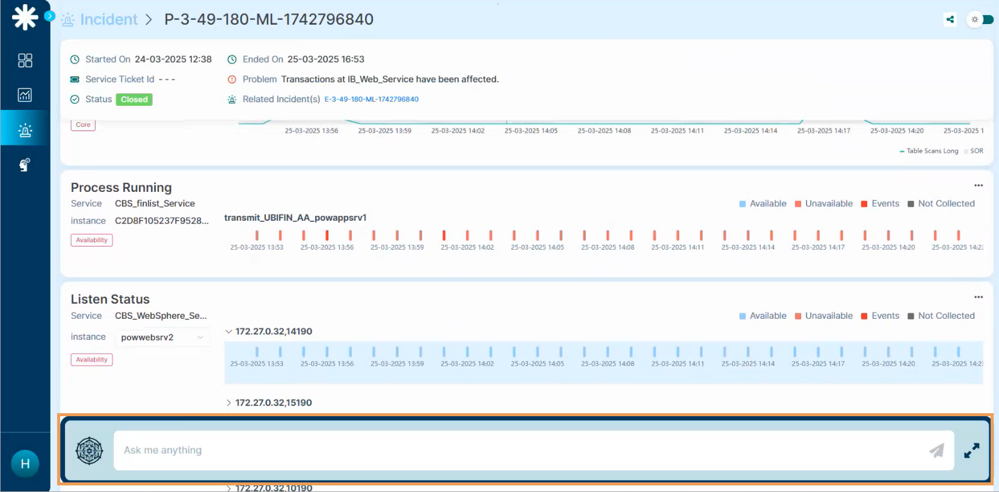The height and width of the screenshot is (492, 999).
Task: Open the analytics chart icon in sidebar
Action: (x=25, y=95)
